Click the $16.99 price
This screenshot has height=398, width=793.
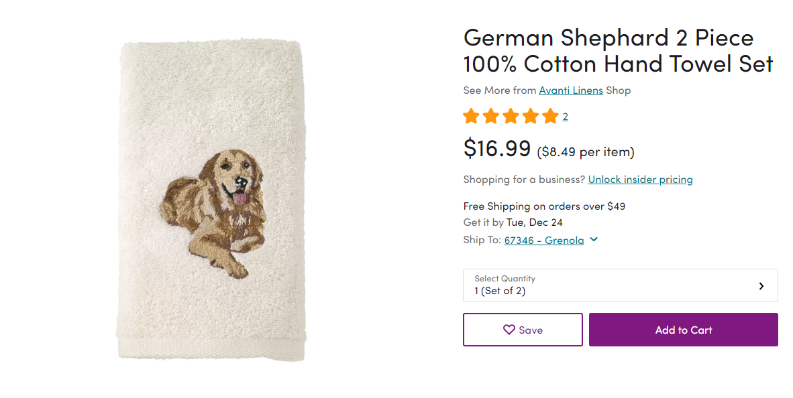coord(497,148)
